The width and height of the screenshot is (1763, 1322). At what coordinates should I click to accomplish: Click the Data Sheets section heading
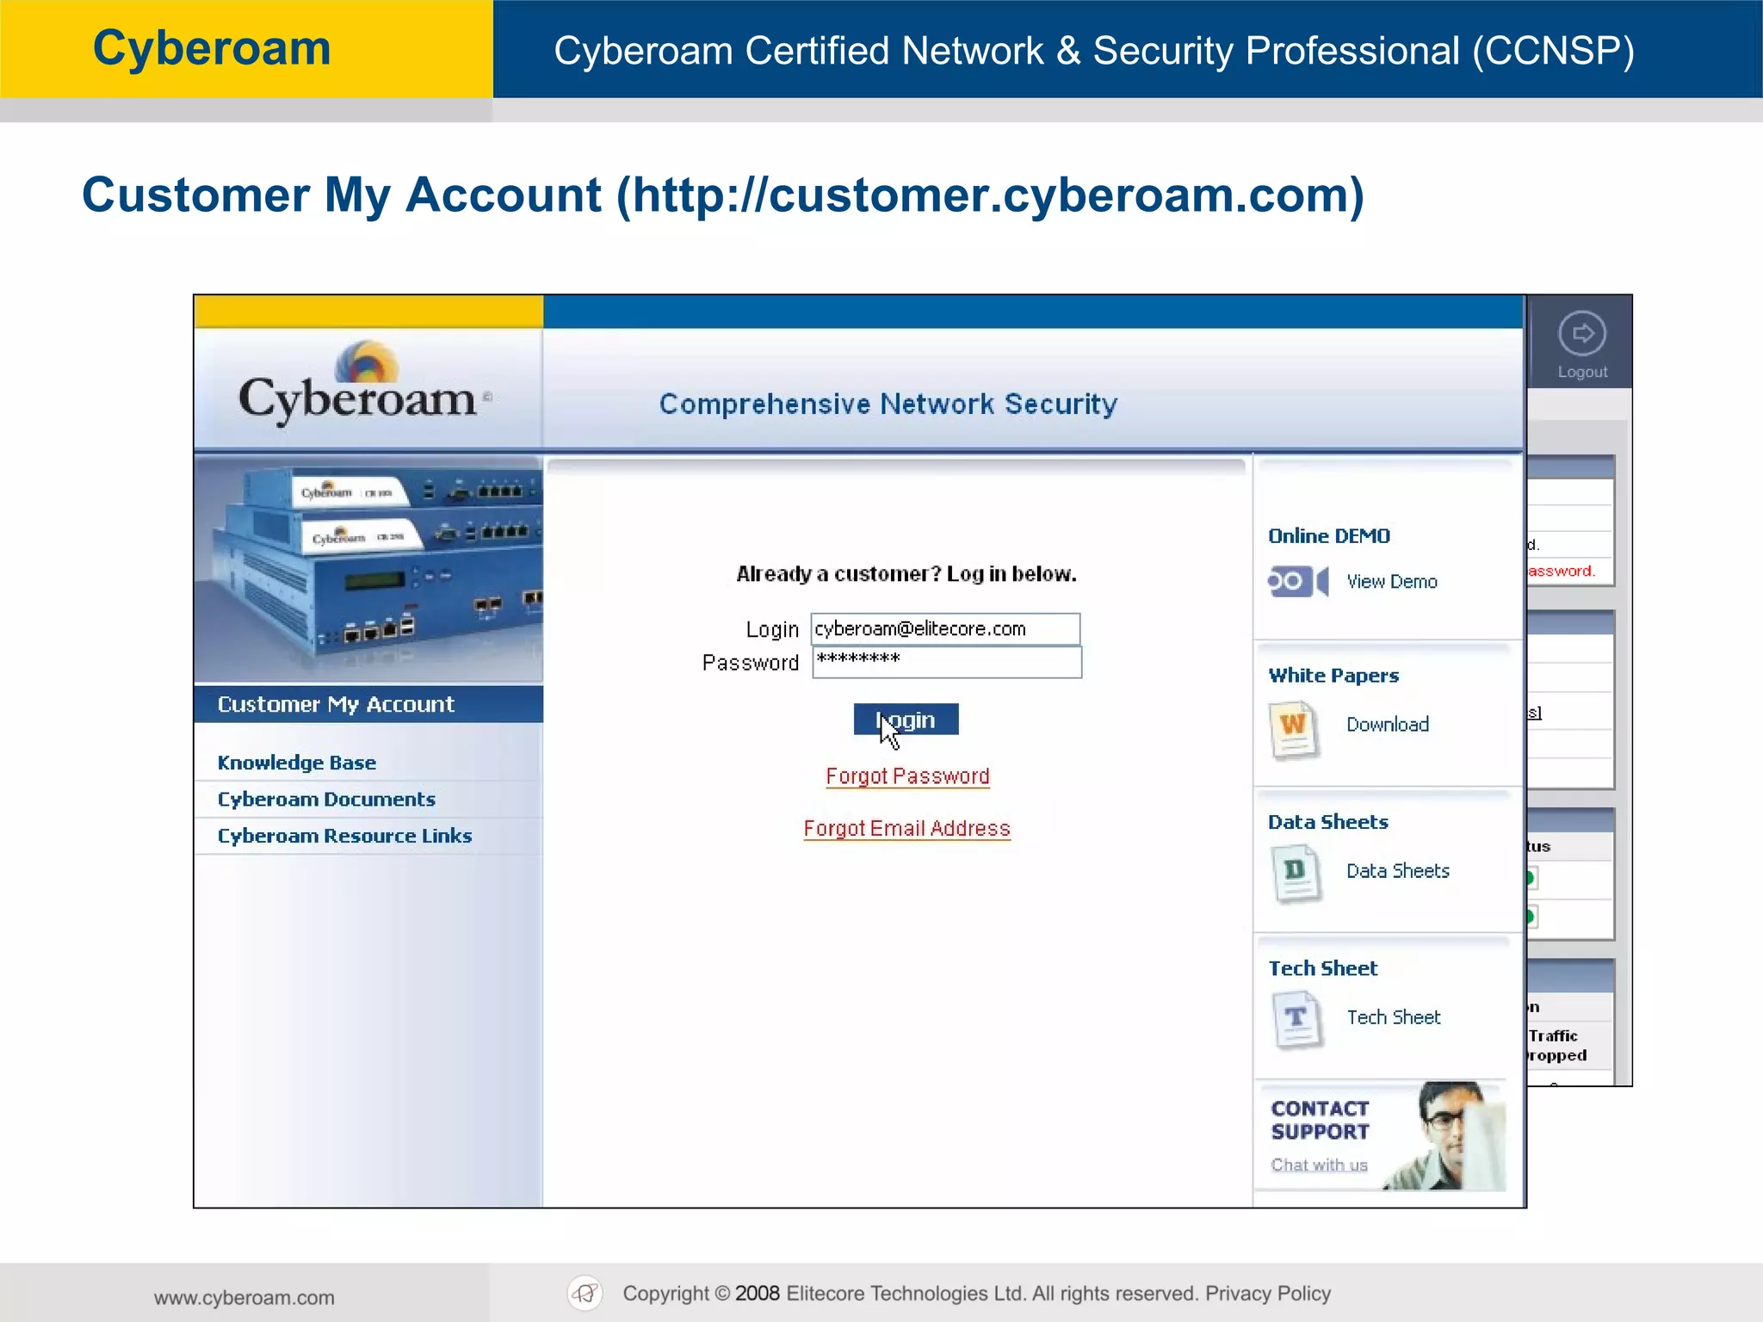[x=1328, y=822]
